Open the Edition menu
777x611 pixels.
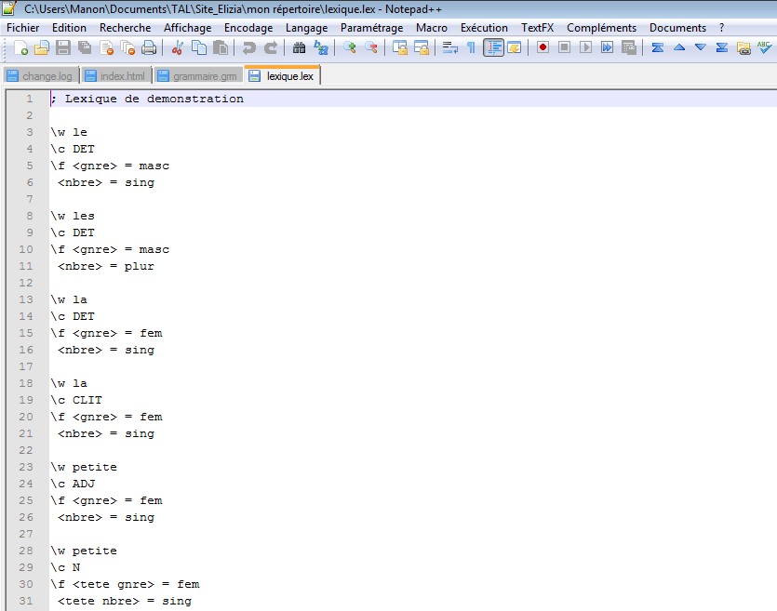click(x=70, y=28)
